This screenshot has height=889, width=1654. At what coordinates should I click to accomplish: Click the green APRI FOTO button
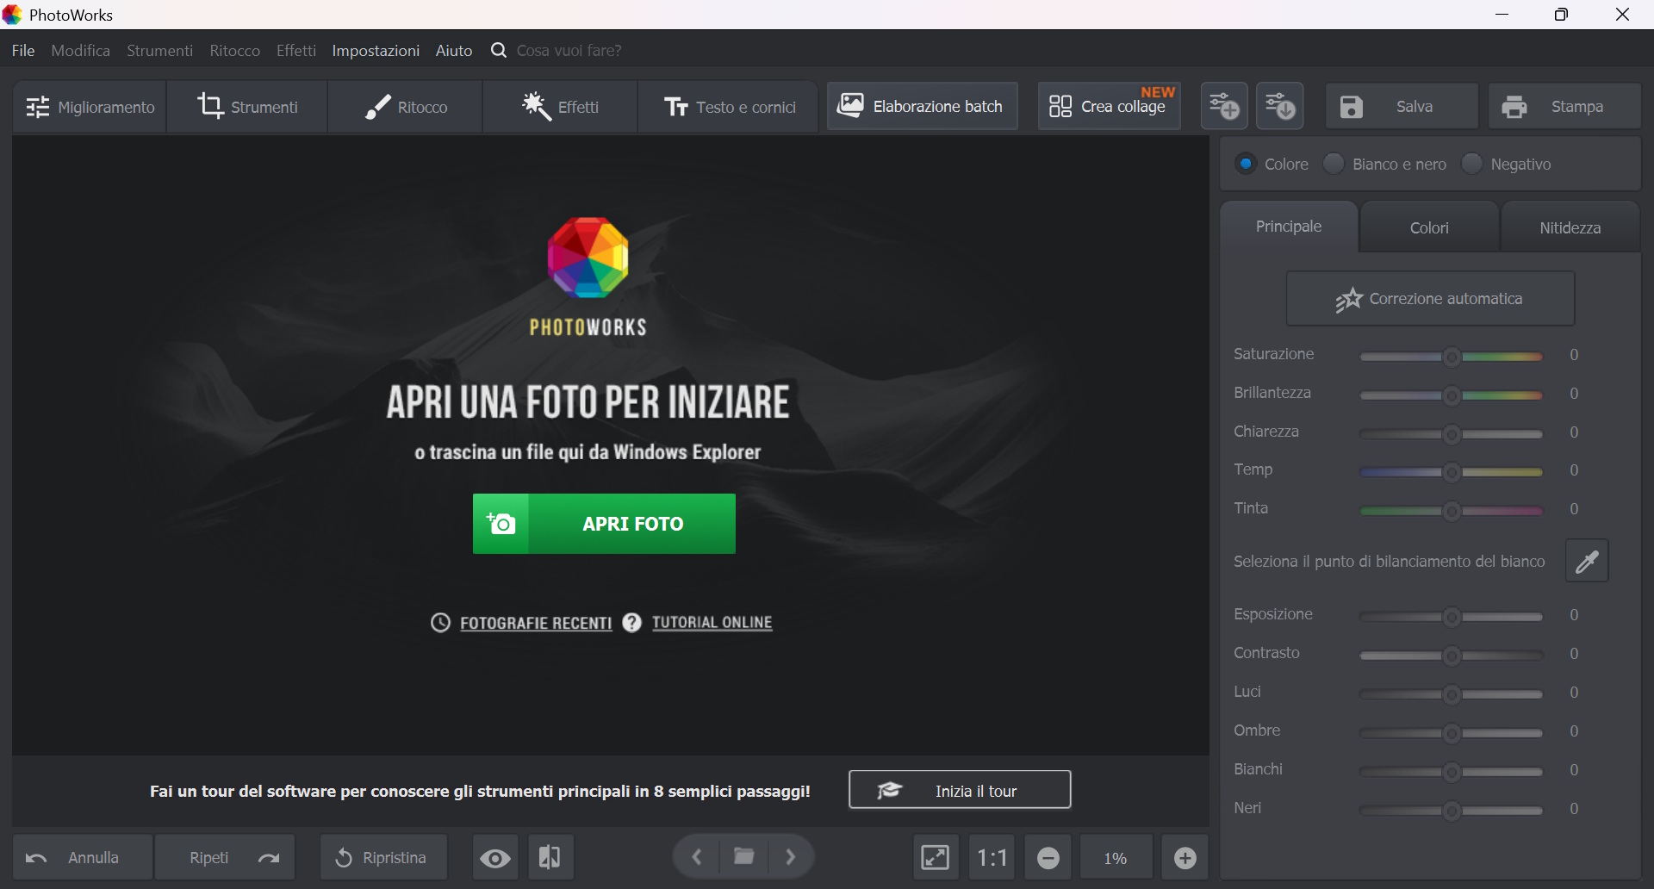pyautogui.click(x=604, y=524)
